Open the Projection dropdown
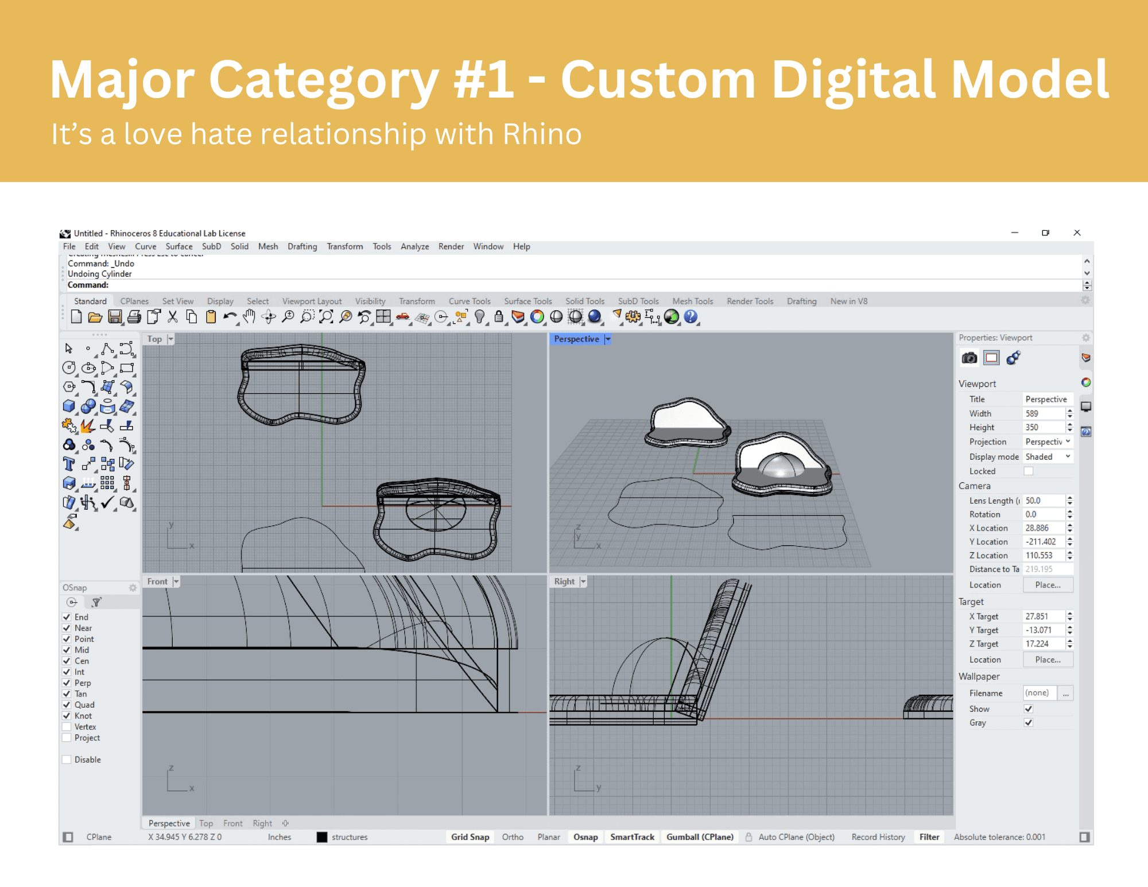This screenshot has height=887, width=1148. tap(1048, 442)
